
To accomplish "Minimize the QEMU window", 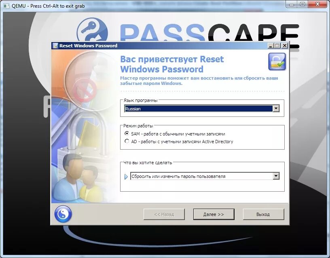I will tap(292, 4).
